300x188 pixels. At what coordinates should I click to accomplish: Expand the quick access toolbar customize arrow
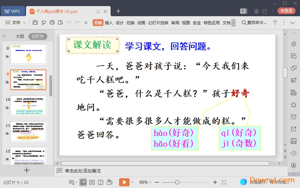(86, 23)
